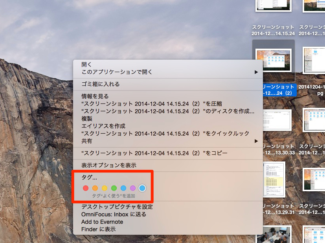Choose Add to Evernote
The image size is (325, 243).
168,222
